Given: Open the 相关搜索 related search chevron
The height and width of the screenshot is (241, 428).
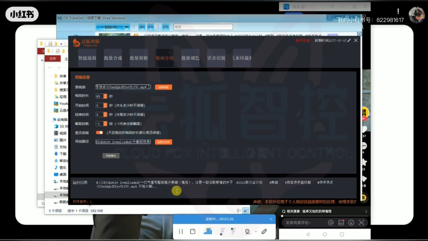Looking at the screenshot, I should [x=366, y=211].
